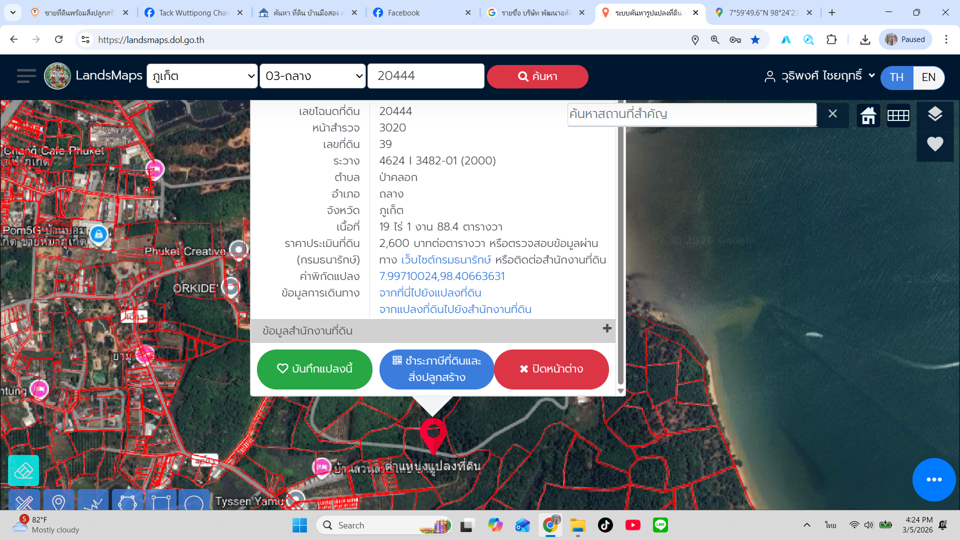This screenshot has height=540, width=960.
Task: Switch language to EN
Action: pyautogui.click(x=928, y=77)
